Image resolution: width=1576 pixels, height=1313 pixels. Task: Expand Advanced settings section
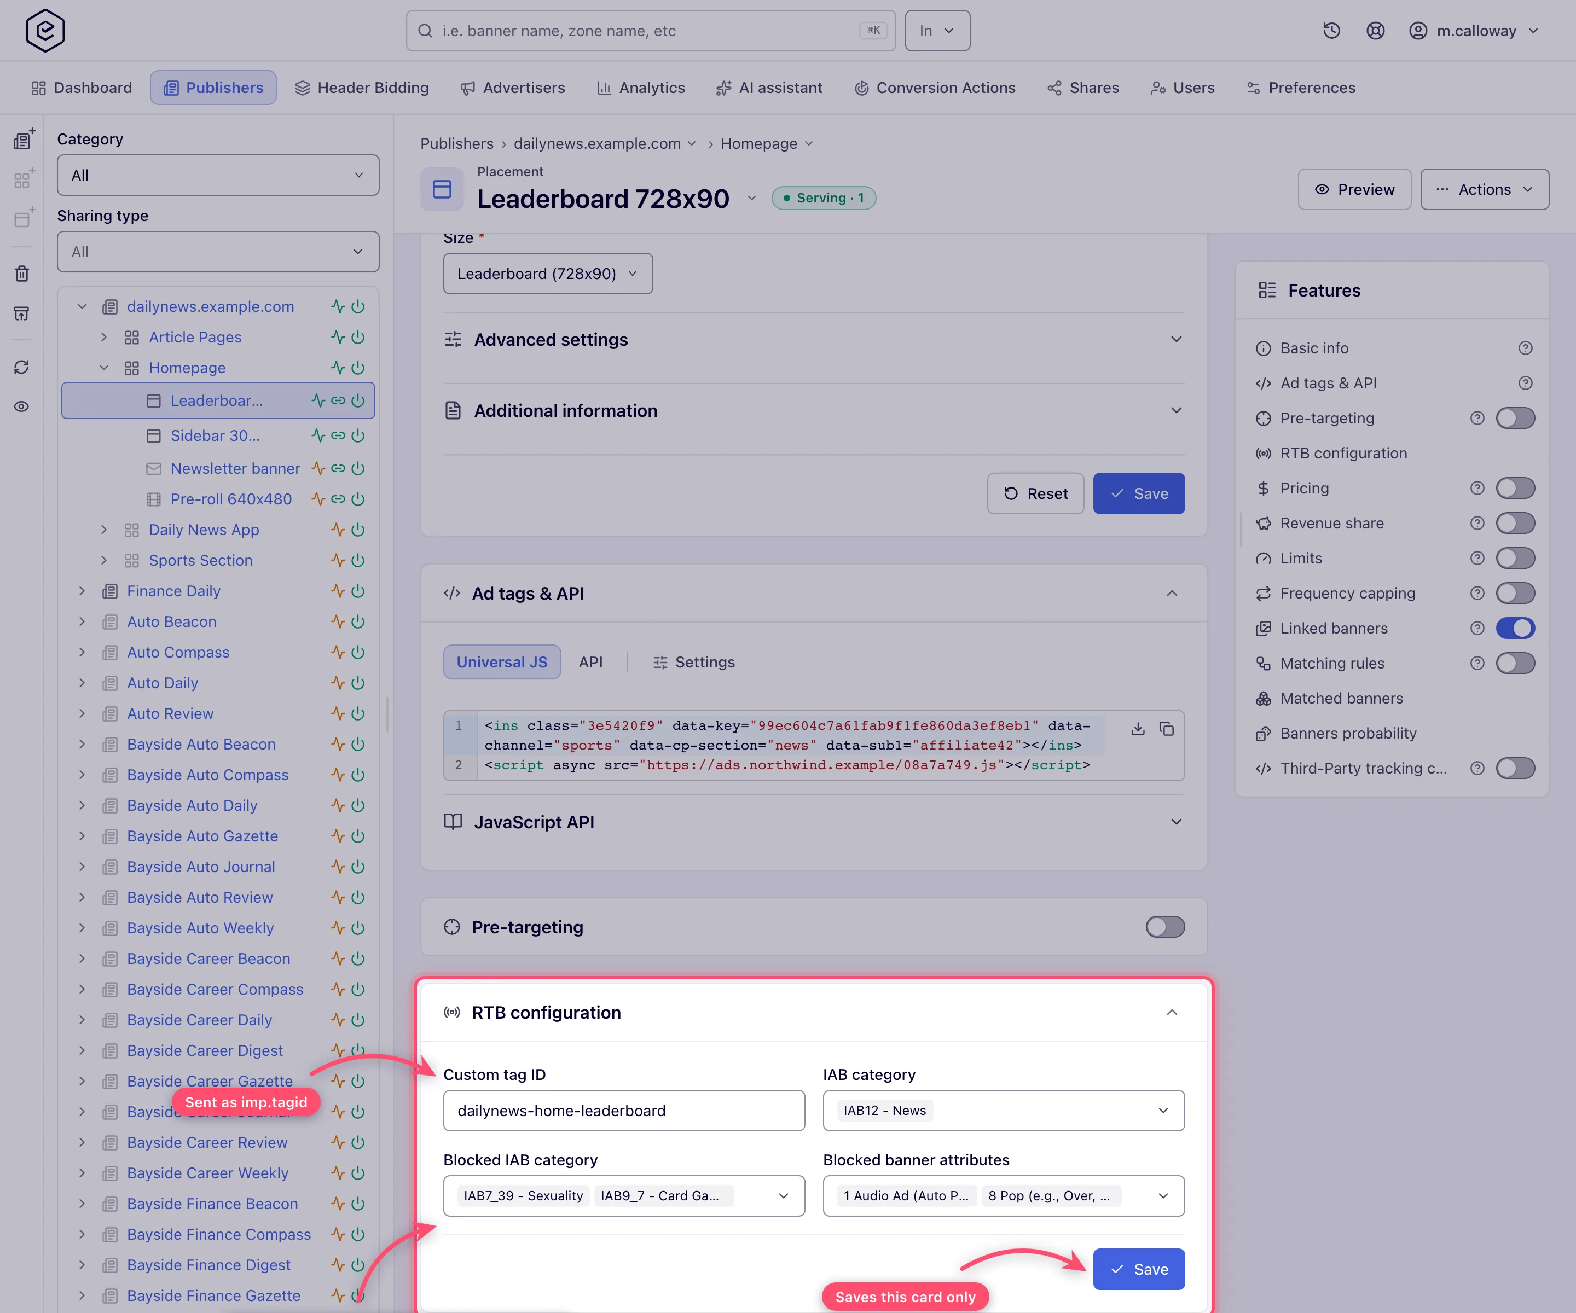814,340
